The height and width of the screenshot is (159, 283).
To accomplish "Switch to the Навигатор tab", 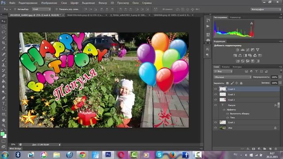I will [x=235, y=18].
